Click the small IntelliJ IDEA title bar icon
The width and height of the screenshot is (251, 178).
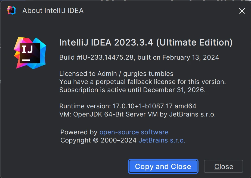[x=11, y=11]
